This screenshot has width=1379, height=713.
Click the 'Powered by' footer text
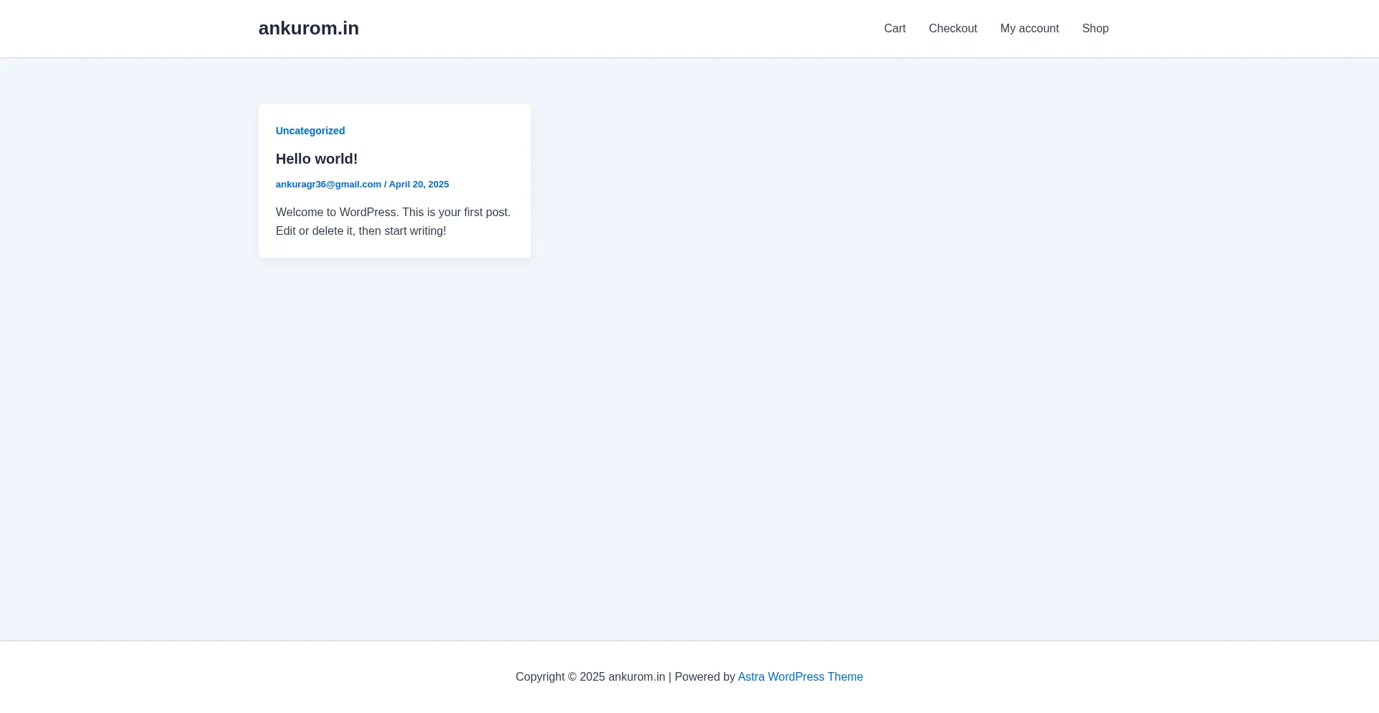[x=704, y=677]
